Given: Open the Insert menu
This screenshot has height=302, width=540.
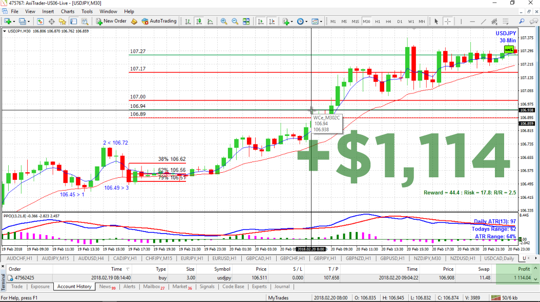Looking at the screenshot, I should coord(48,11).
